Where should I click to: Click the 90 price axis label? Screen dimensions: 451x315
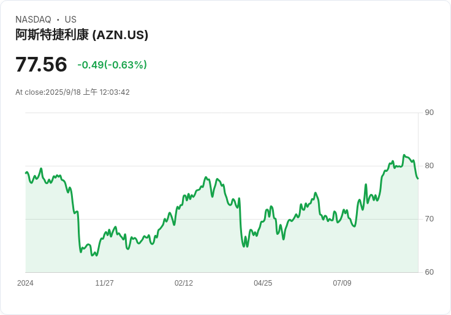coord(429,113)
